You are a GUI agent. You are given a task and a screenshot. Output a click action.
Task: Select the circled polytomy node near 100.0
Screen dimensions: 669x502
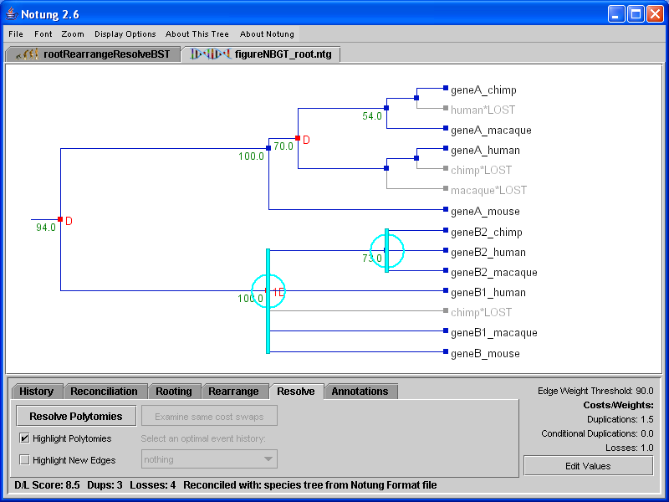(268, 290)
